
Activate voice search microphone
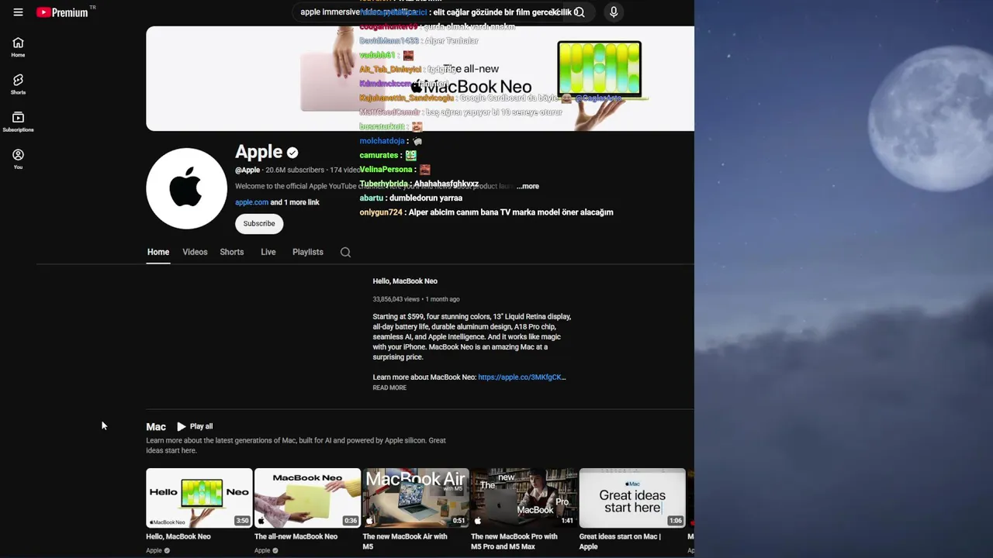(614, 12)
